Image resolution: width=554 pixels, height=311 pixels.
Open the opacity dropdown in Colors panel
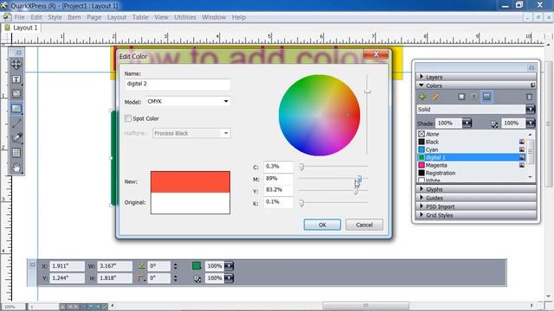click(531, 123)
